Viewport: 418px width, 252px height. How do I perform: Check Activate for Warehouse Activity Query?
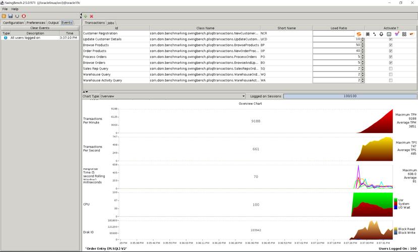391,80
